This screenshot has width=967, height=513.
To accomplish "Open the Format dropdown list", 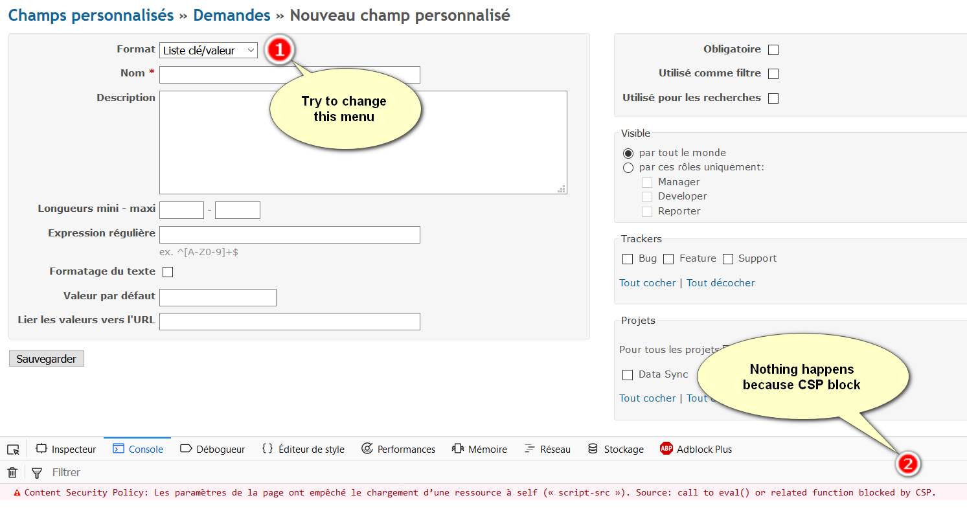I will click(209, 50).
